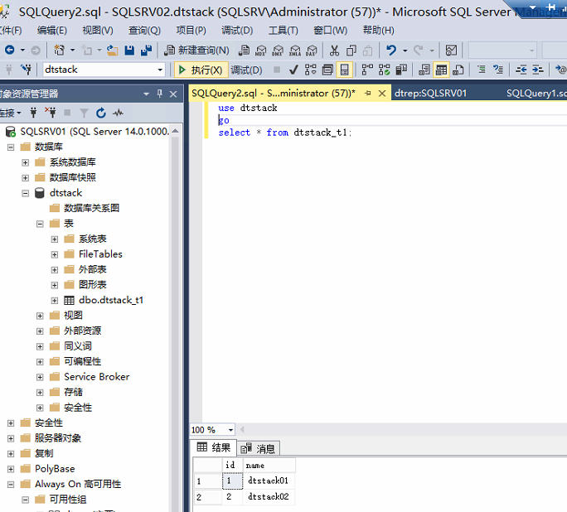Toggle IntelliSense enabled button
This screenshot has width=567, height=512.
(x=345, y=70)
